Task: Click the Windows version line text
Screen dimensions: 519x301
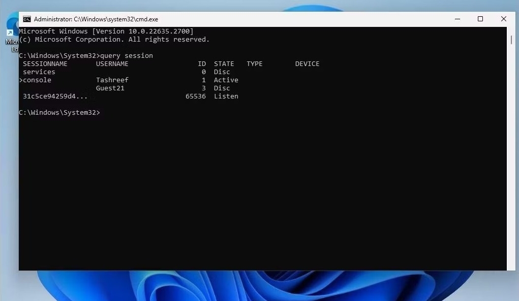Action: [106, 31]
